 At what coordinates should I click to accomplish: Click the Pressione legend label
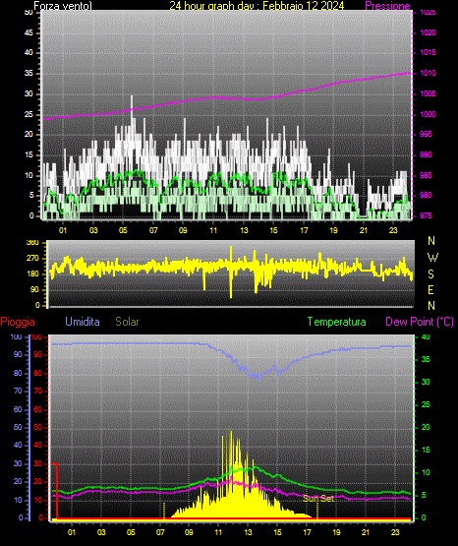point(387,6)
